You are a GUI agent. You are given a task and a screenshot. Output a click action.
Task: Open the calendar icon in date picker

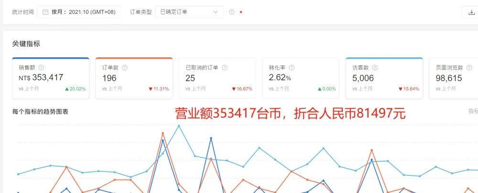pyautogui.click(x=45, y=12)
